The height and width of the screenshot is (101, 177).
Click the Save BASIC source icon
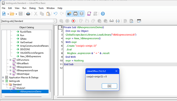pos(95,14)
